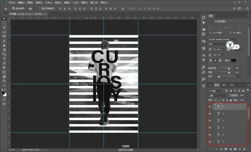The width and height of the screenshot is (251, 152).
Task: Hide the bottom I text layer
Action: [210, 142]
